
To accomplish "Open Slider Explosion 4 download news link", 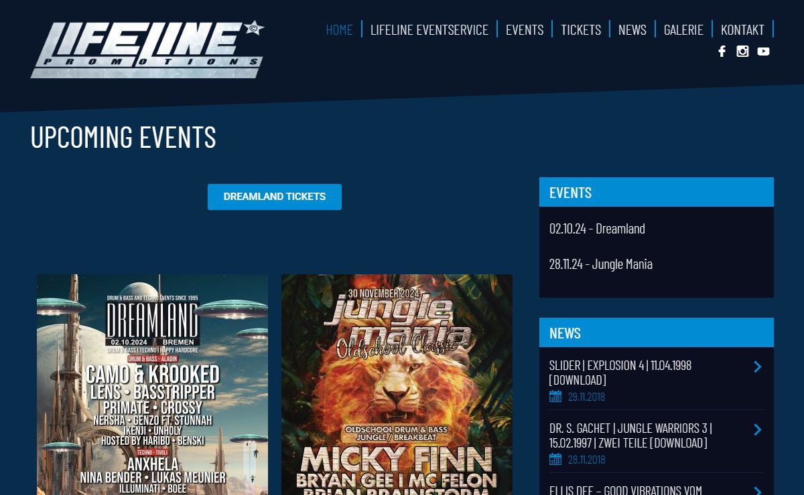I will [620, 373].
